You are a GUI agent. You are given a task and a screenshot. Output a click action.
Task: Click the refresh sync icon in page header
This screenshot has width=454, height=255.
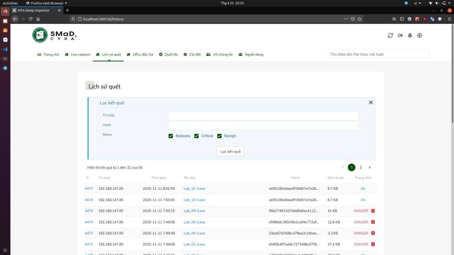(391, 35)
